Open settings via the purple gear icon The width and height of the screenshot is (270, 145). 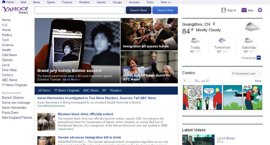click(260, 10)
